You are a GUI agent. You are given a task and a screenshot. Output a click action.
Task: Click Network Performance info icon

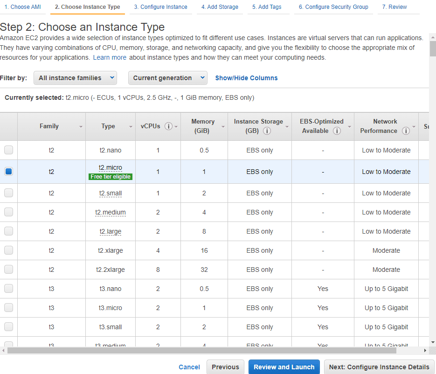coord(406,131)
